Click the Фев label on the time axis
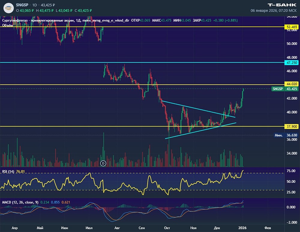The height and width of the screenshot is (232, 300). [x=266, y=228]
